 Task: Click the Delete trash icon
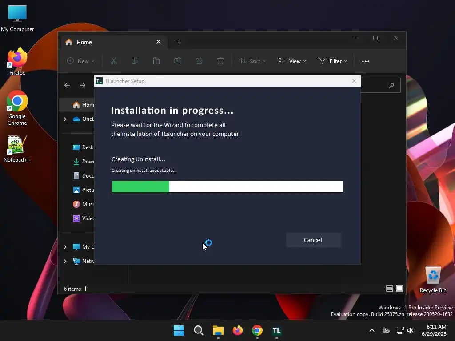pos(220,61)
